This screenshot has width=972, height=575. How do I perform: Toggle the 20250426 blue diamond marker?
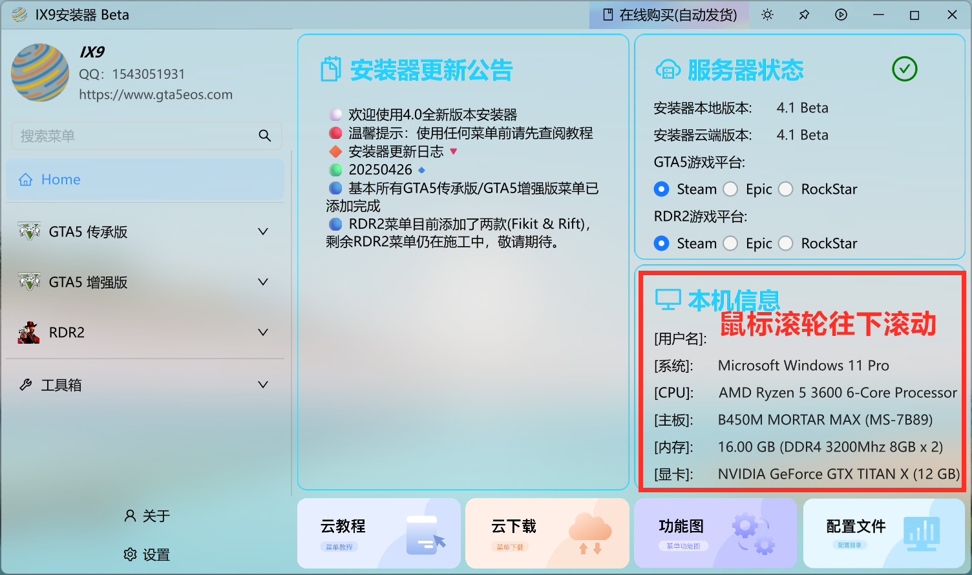coord(421,170)
